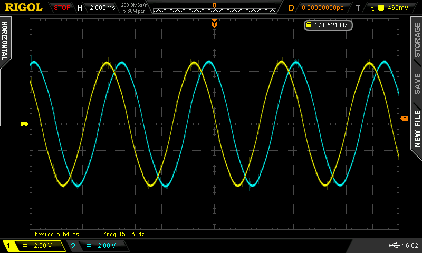Click the 200.0MSa/s sample rate readout
This screenshot has width=422, height=253.
(134, 5)
